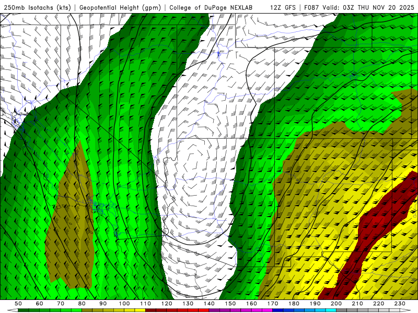Click the 170 knot legend label
Screen dimensions: 418x313
[x=273, y=304]
